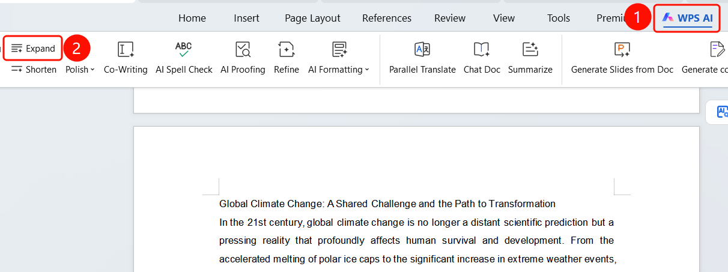The width and height of the screenshot is (728, 272).
Task: Open the Insert tab
Action: [x=247, y=18]
